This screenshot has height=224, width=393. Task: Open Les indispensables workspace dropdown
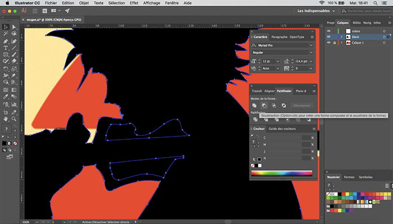point(316,11)
